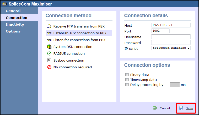Select the No connection required icon

(49, 67)
